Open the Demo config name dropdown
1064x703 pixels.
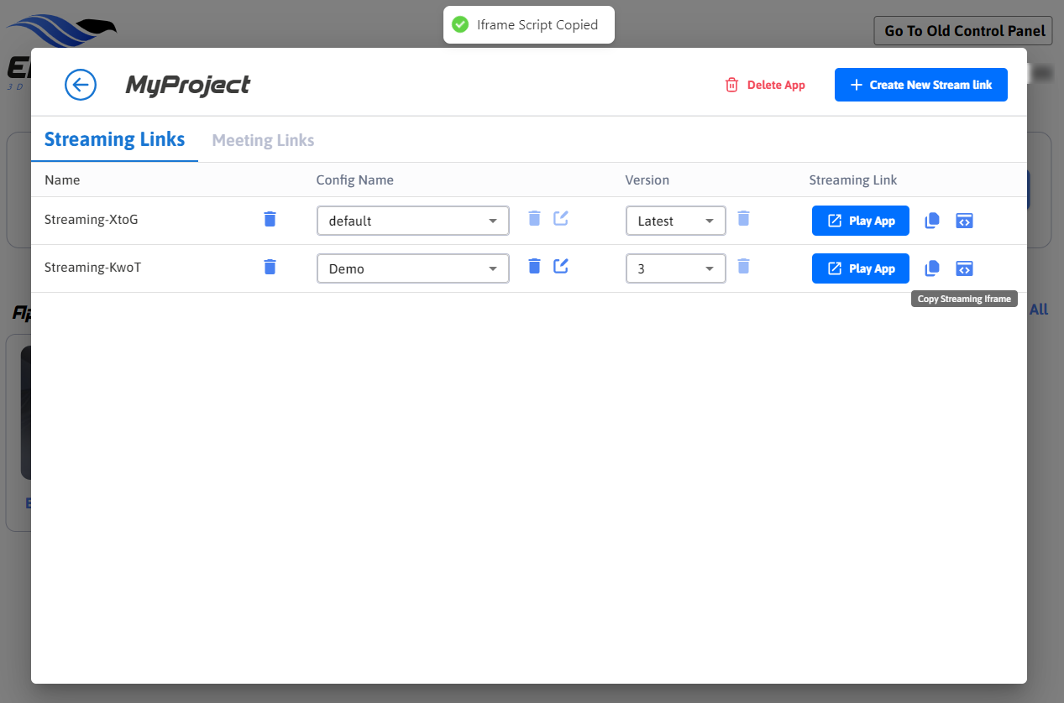(412, 269)
